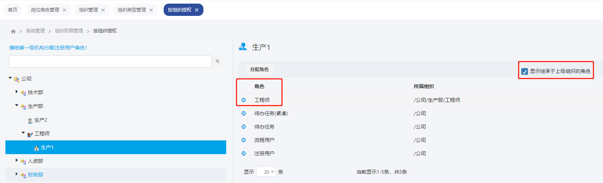Select 财务部 in the organization tree
Image resolution: width=603 pixels, height=183 pixels.
(35, 175)
